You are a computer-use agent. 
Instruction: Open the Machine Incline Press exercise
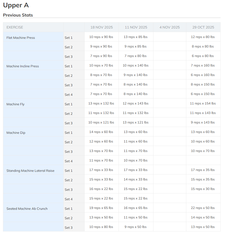23,66
